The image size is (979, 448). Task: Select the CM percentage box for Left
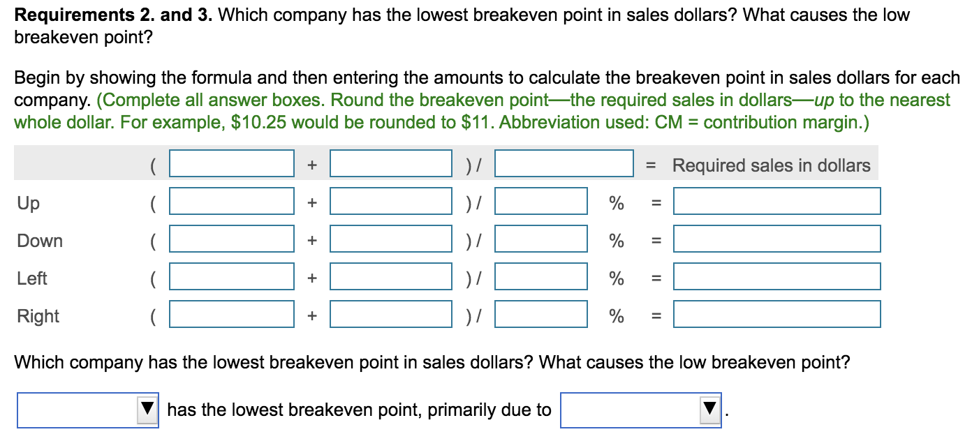pyautogui.click(x=541, y=276)
